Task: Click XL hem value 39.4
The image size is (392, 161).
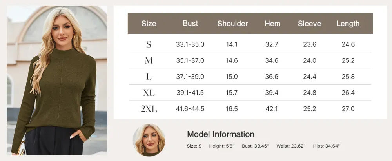Action: [272, 93]
